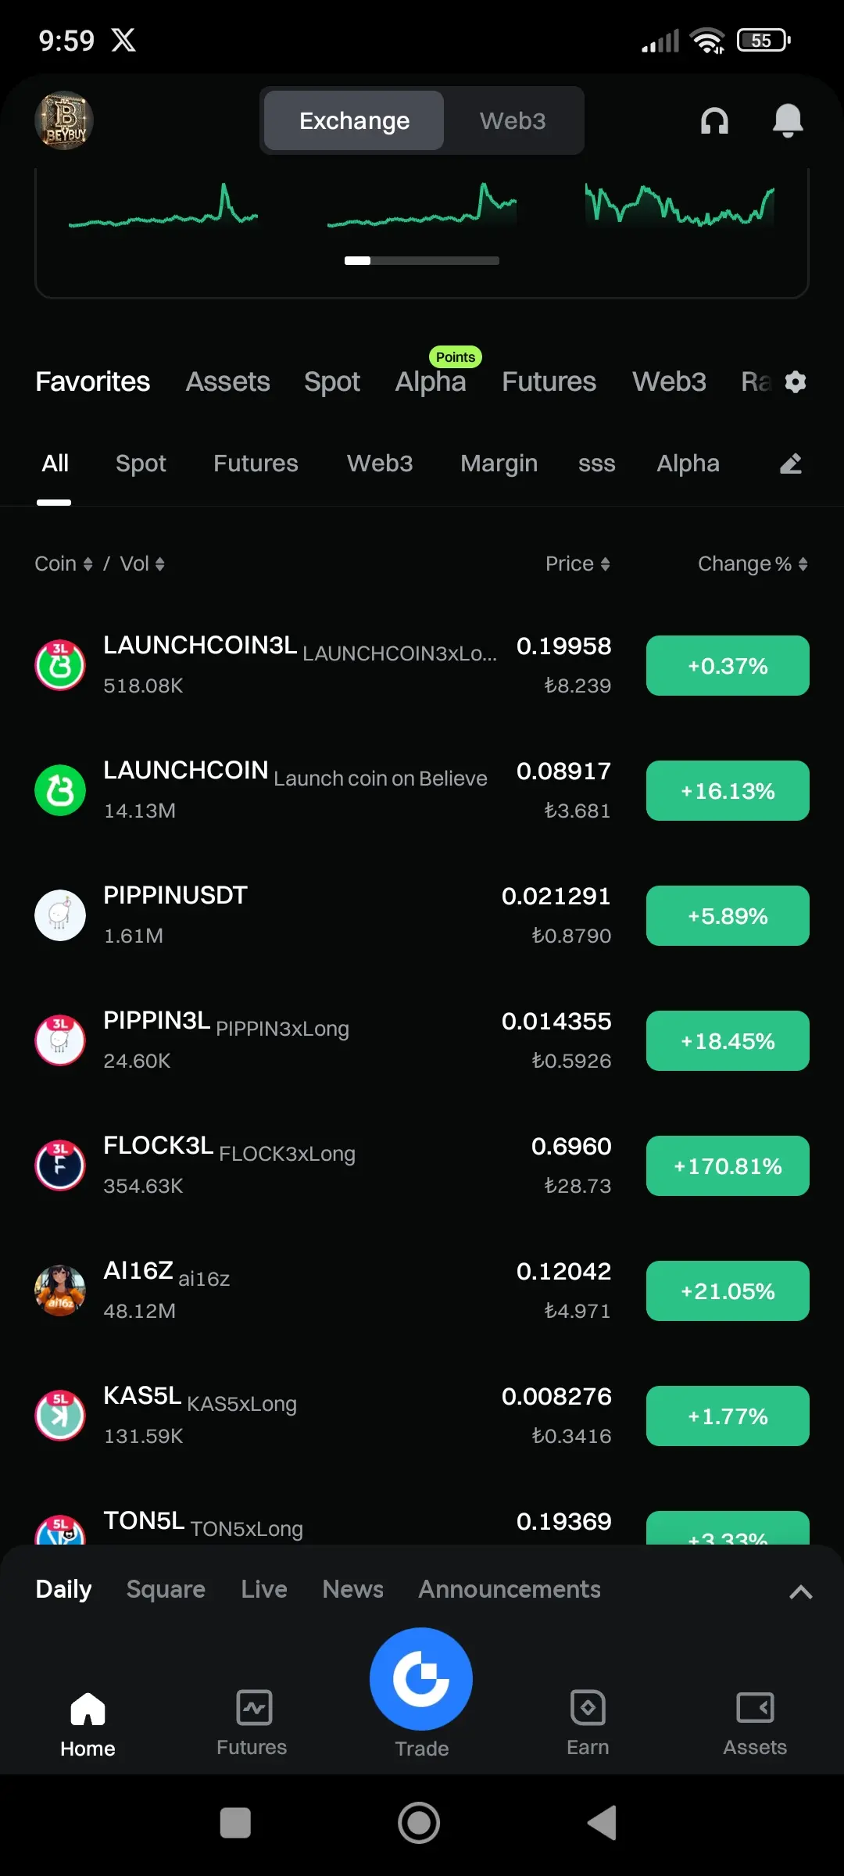This screenshot has width=844, height=1876.
Task: Sort list by Price
Action: coord(578,564)
